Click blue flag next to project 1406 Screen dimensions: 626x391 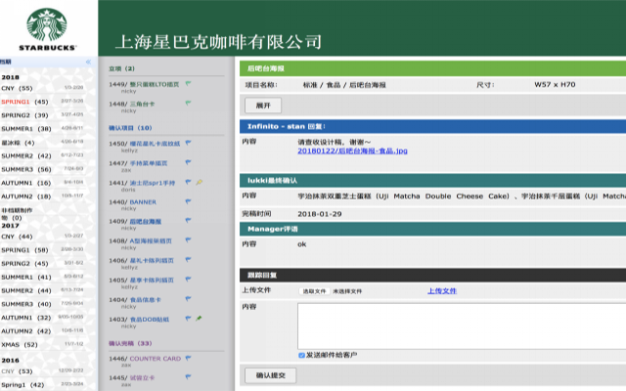(188, 260)
